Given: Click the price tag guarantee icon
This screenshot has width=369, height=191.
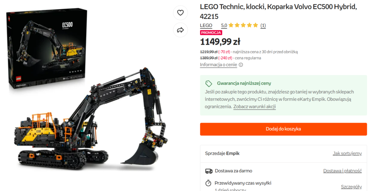Looking at the screenshot, I should point(209,83).
